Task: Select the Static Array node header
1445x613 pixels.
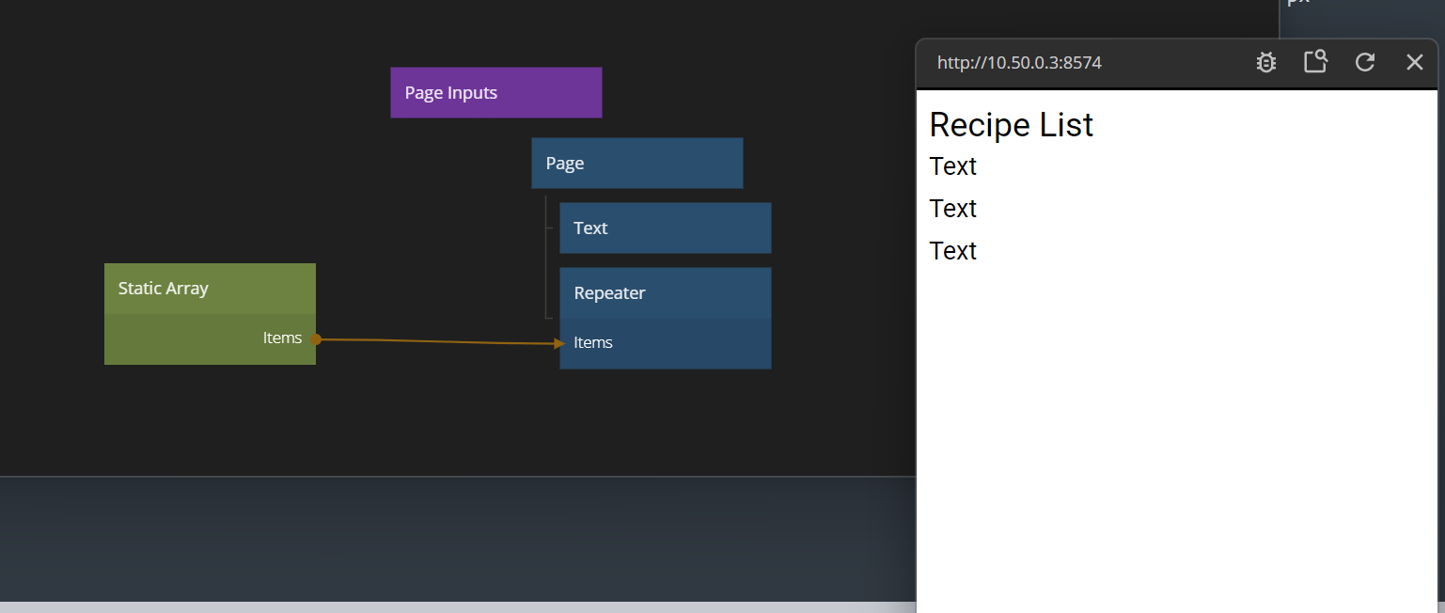Action: (x=210, y=289)
